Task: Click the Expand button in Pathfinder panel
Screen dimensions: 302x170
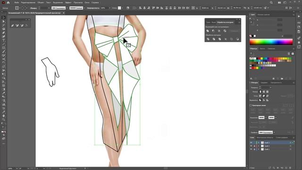Action: pos(234,31)
